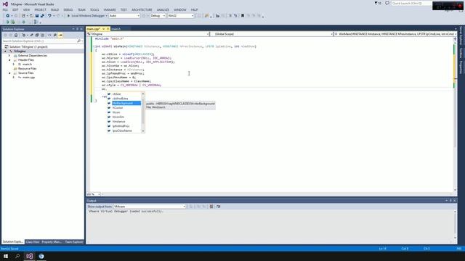
Task: Open the BUILD menu
Action: click(55, 9)
